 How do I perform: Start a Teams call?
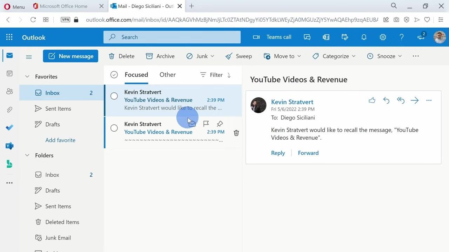point(272,37)
